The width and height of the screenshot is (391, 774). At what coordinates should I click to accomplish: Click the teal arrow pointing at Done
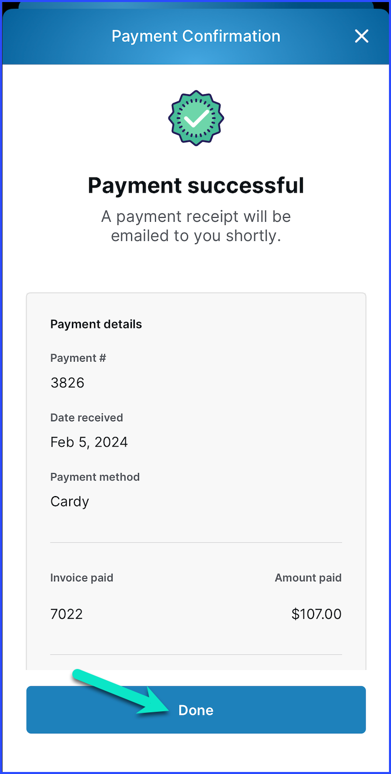(x=121, y=692)
